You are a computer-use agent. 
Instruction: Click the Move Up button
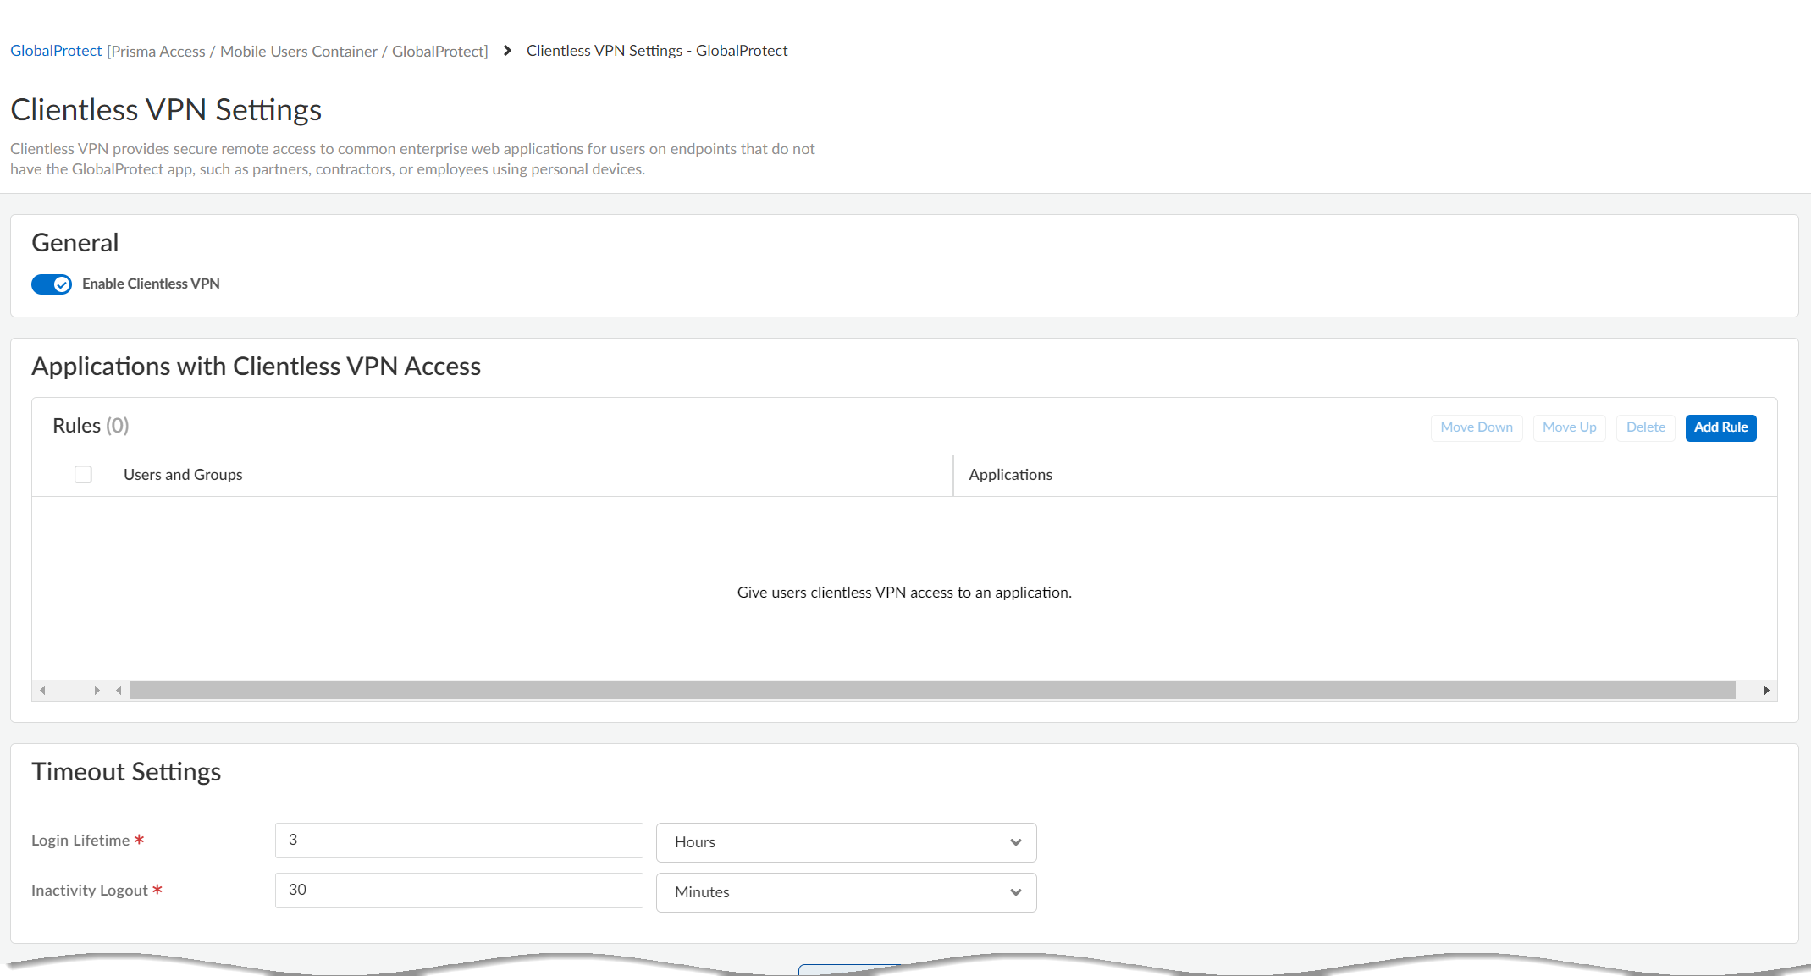1569,427
